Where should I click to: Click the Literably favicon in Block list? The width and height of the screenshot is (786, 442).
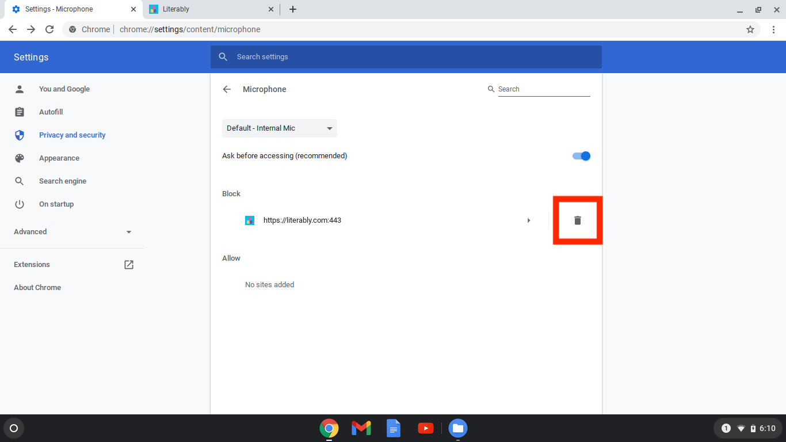click(250, 220)
